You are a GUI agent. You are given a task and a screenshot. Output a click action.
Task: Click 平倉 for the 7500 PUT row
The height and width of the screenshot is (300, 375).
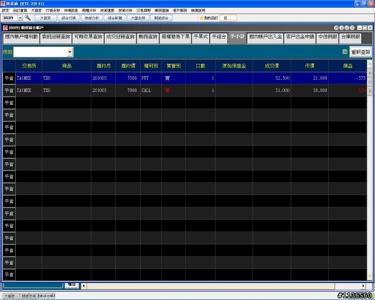(x=9, y=78)
